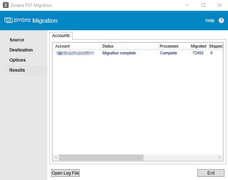Switch to the Accounts tab
The image size is (228, 180).
point(61,36)
